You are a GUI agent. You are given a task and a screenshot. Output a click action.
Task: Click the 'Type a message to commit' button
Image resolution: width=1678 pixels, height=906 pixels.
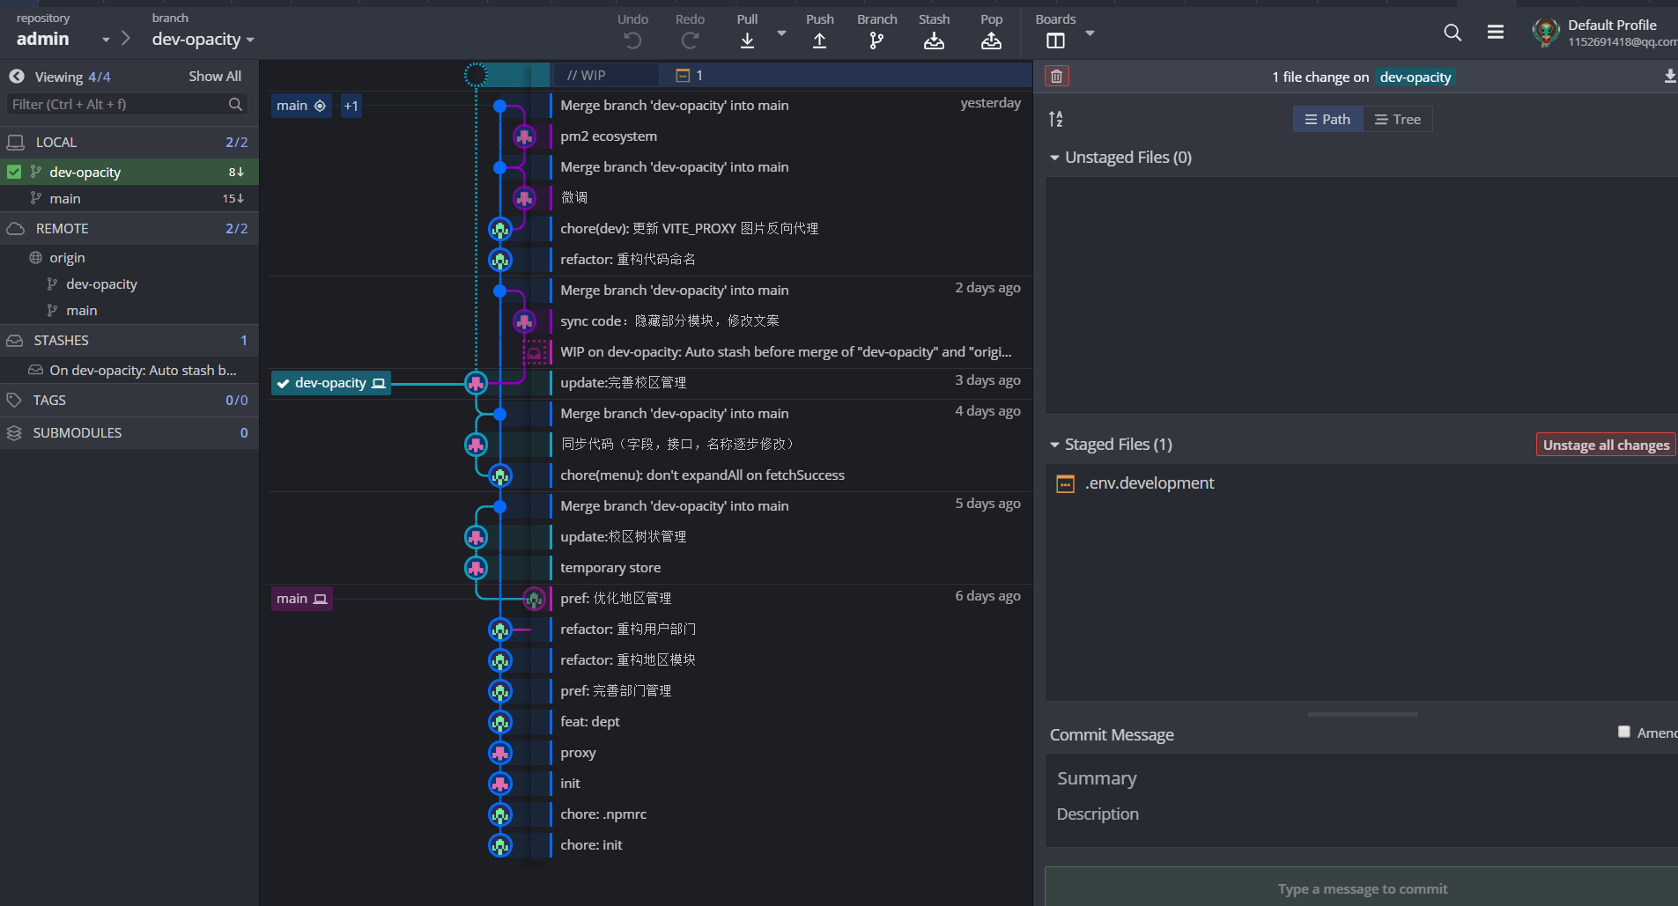tap(1362, 888)
